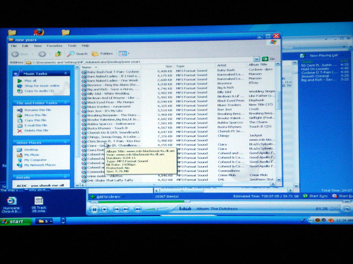The image size is (353, 264).
Task: Collapse the File and Folder Tasks panel
Action: [65, 103]
